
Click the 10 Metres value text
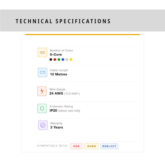coord(59,74)
